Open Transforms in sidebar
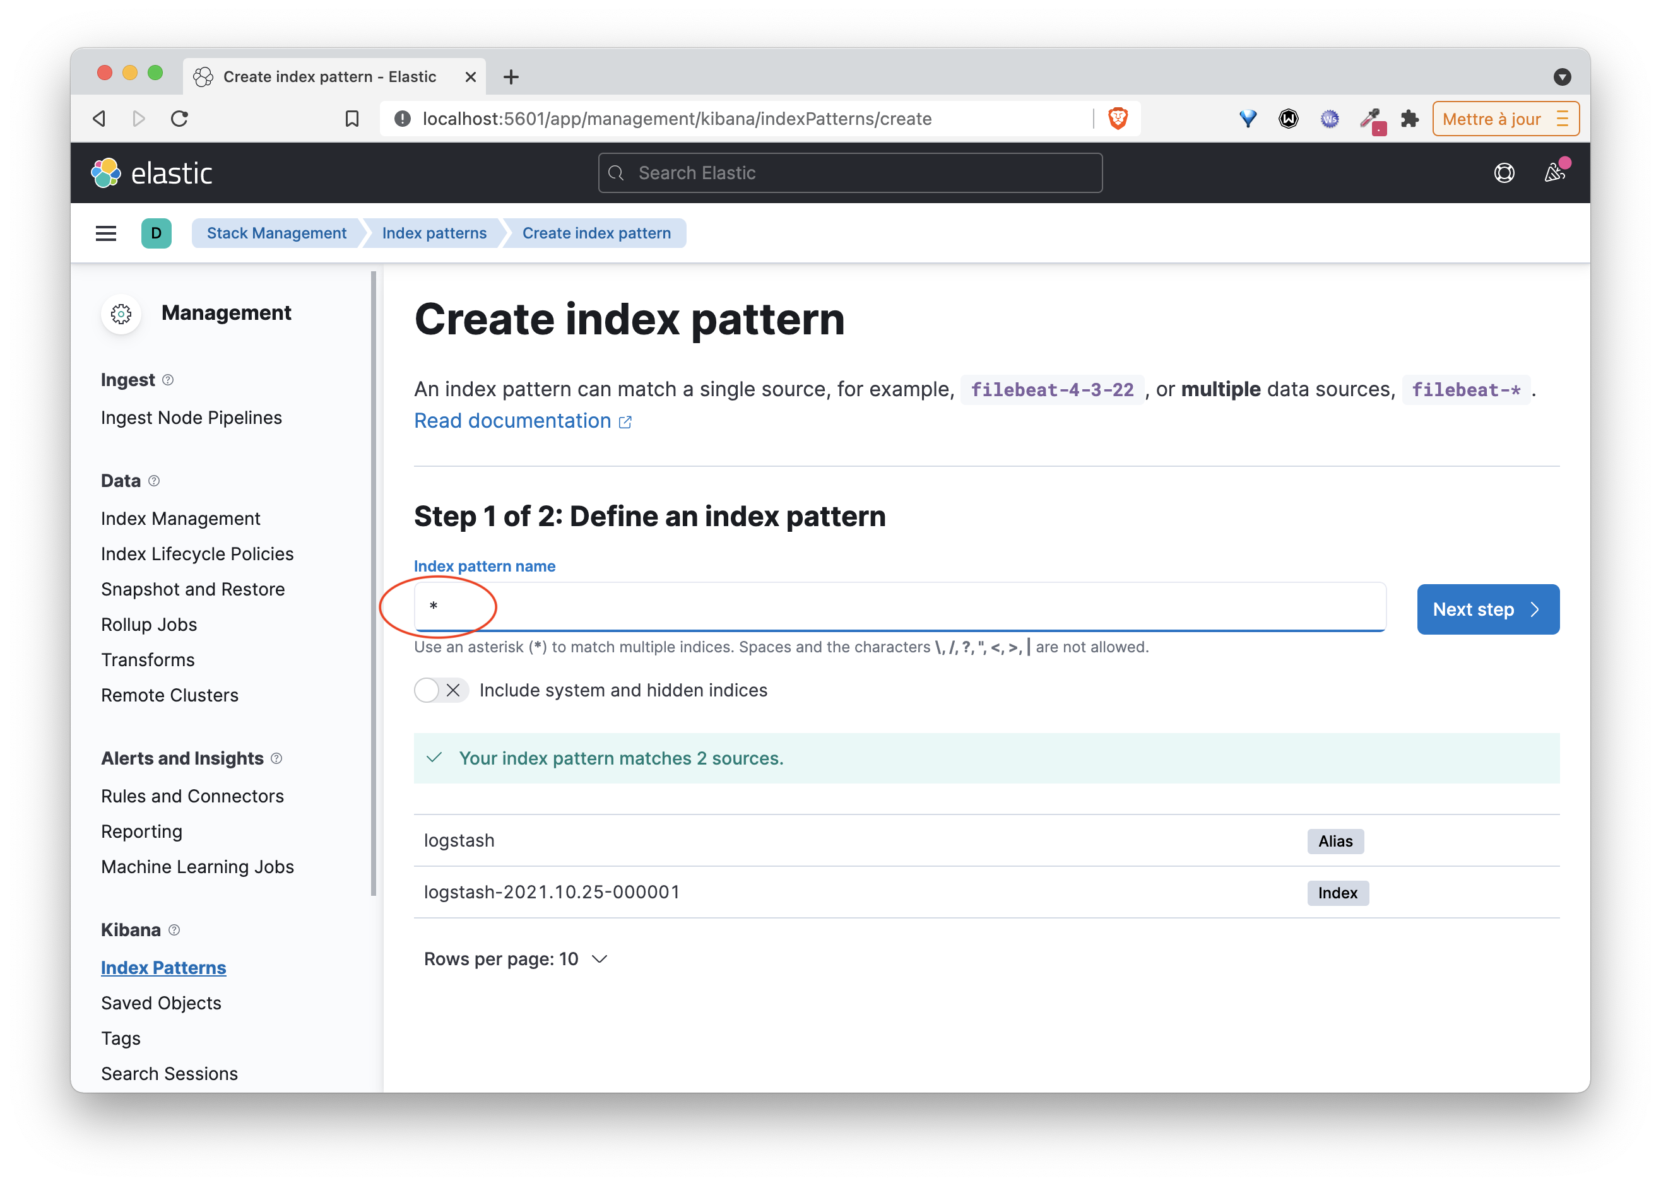Viewport: 1661px width, 1186px height. 148,661
